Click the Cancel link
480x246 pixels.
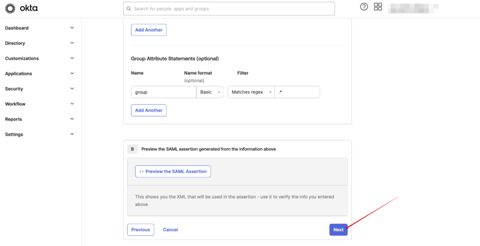[x=170, y=229]
